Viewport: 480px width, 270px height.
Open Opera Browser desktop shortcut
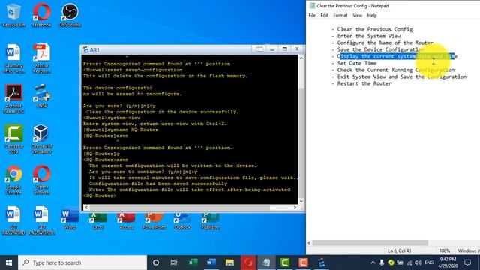pyautogui.click(x=42, y=180)
